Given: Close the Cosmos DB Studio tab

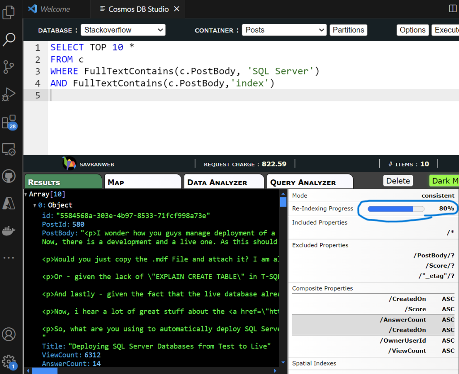Looking at the screenshot, I should pos(177,9).
